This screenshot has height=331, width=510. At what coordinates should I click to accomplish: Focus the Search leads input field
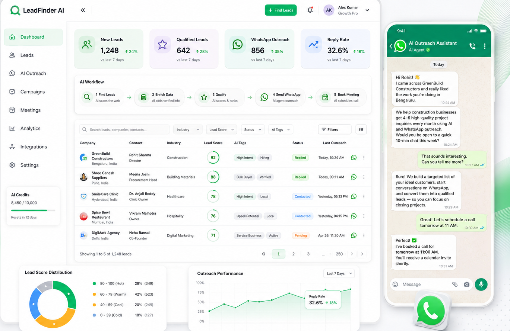[x=124, y=129]
